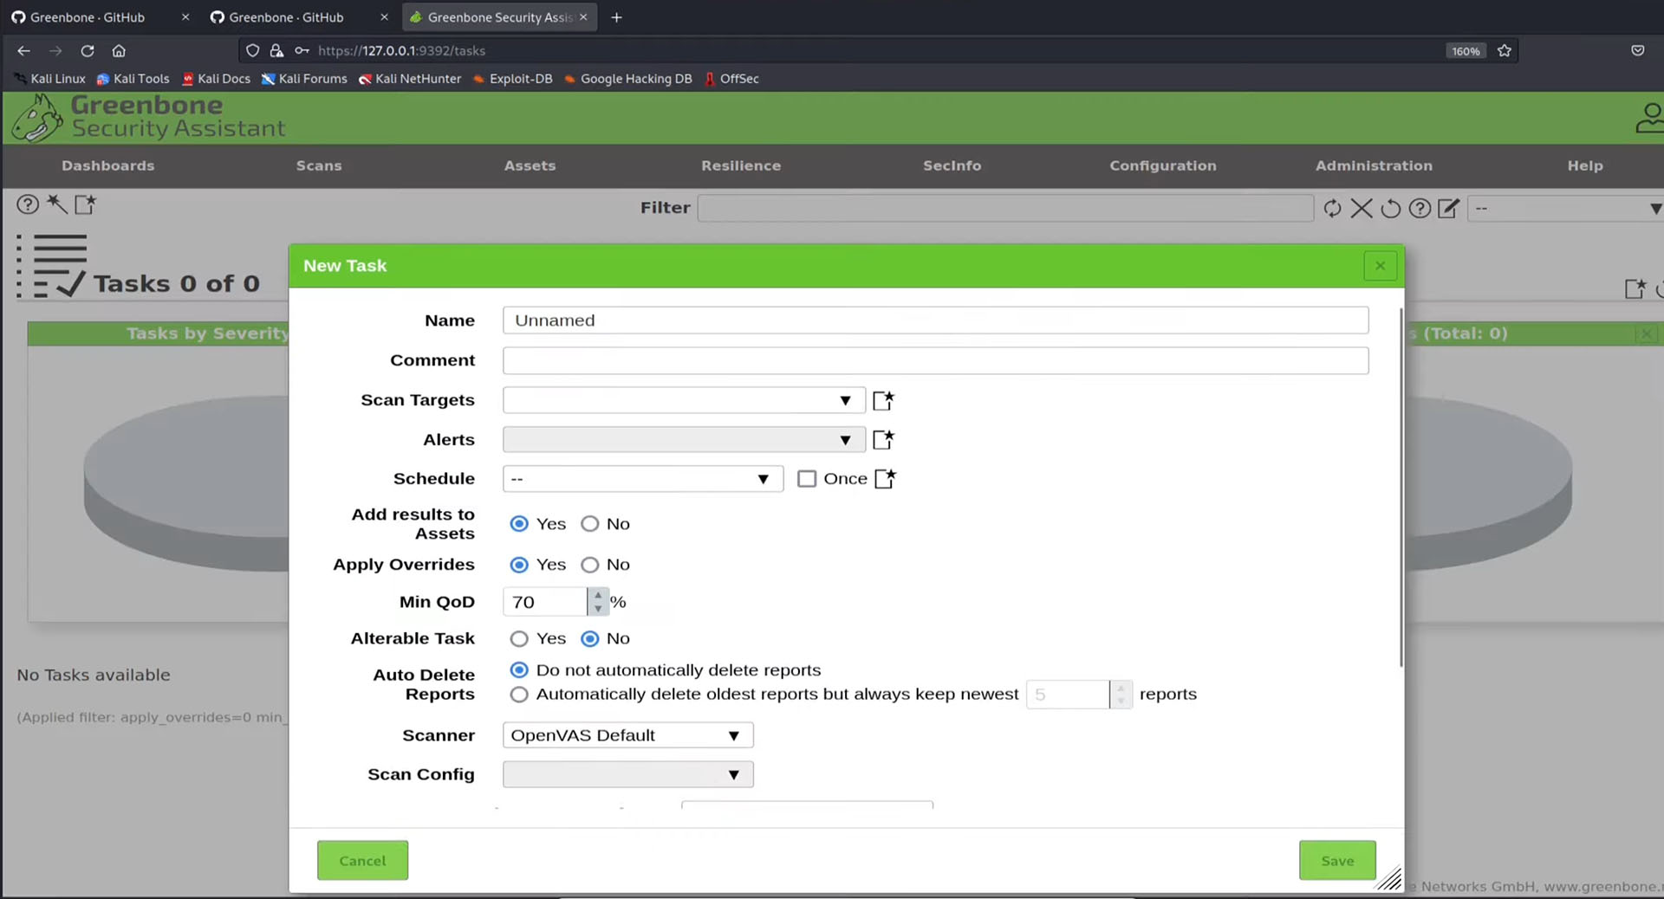The height and width of the screenshot is (899, 1664).
Task: Click the remove filter X icon
Action: [1362, 208]
